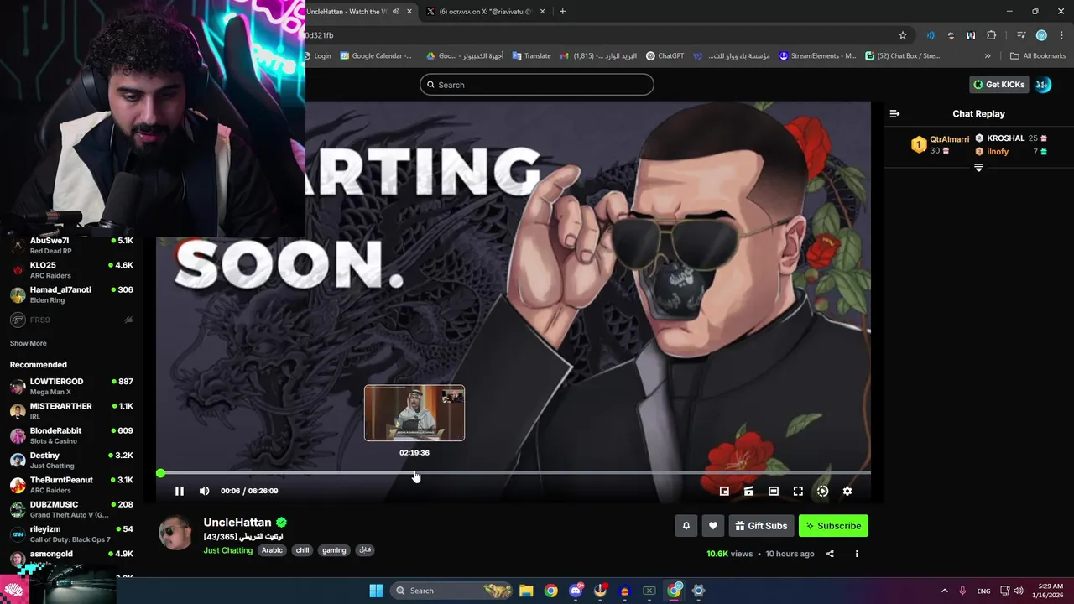Enter fullscreen mode on the video
This screenshot has width=1074, height=604.
coord(798,491)
